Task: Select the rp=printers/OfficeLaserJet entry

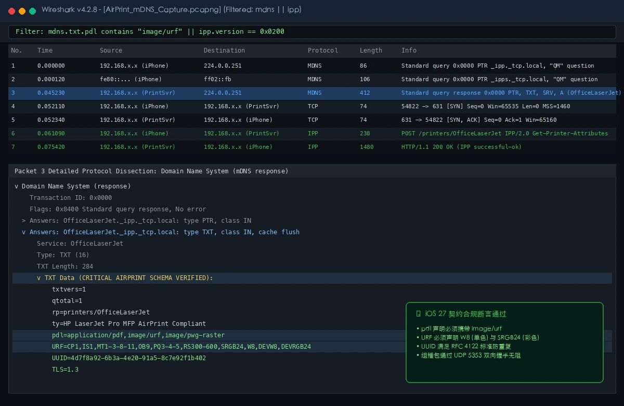Action: (x=101, y=312)
